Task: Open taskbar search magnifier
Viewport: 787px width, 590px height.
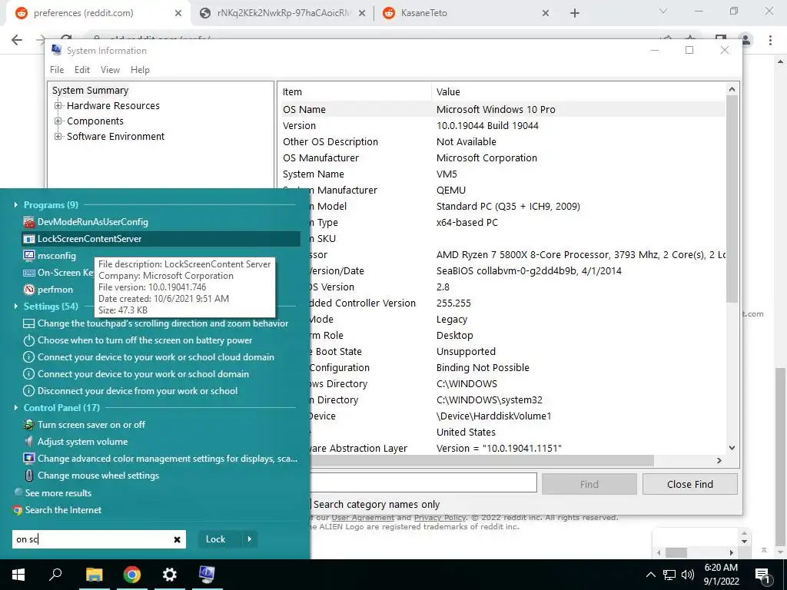Action: click(55, 575)
